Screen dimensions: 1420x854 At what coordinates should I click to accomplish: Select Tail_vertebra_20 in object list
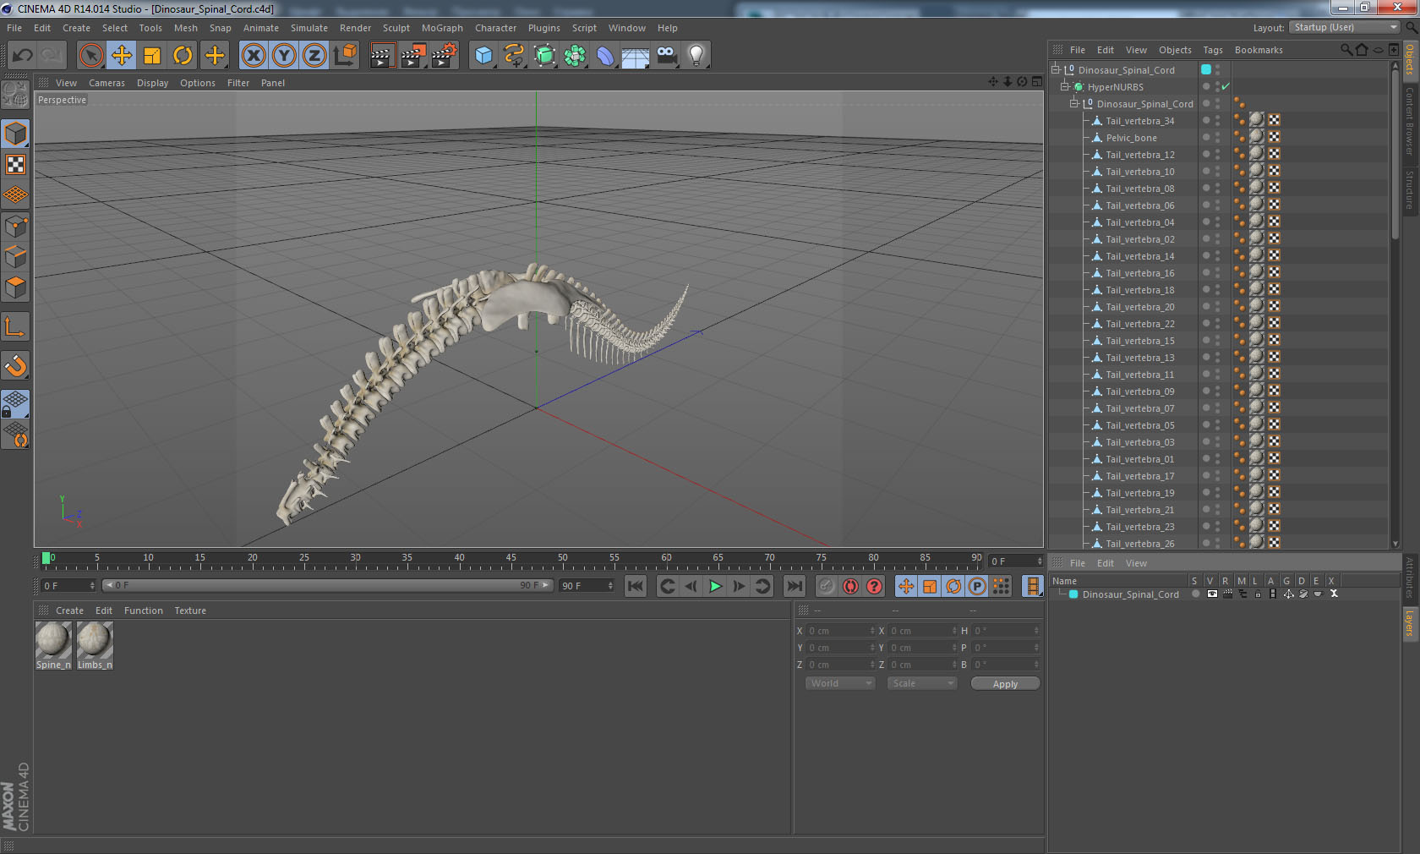click(1139, 307)
